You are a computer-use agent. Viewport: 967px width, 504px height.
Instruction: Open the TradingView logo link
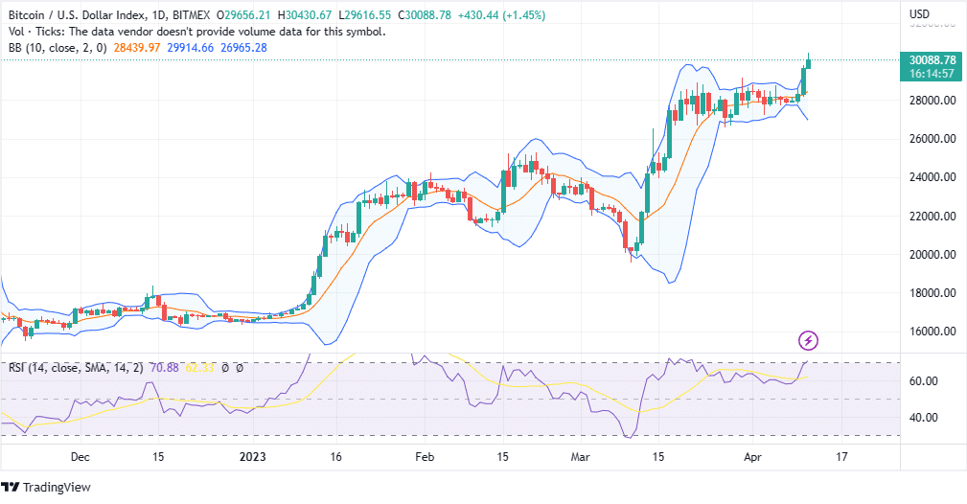46,488
